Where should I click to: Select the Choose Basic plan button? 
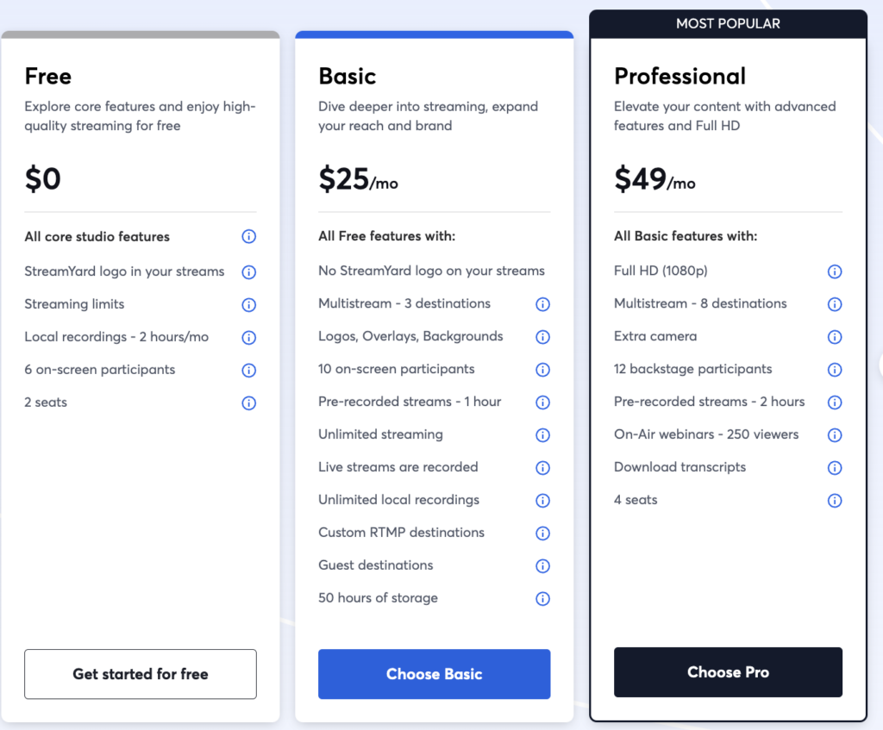pos(434,674)
